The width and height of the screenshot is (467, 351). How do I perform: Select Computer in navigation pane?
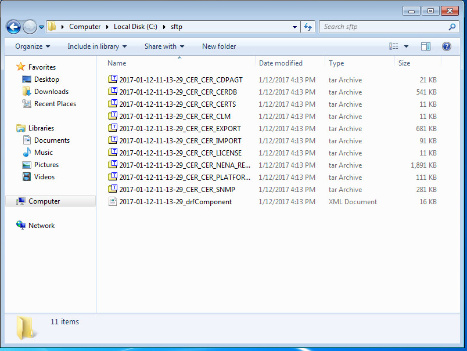(44, 201)
